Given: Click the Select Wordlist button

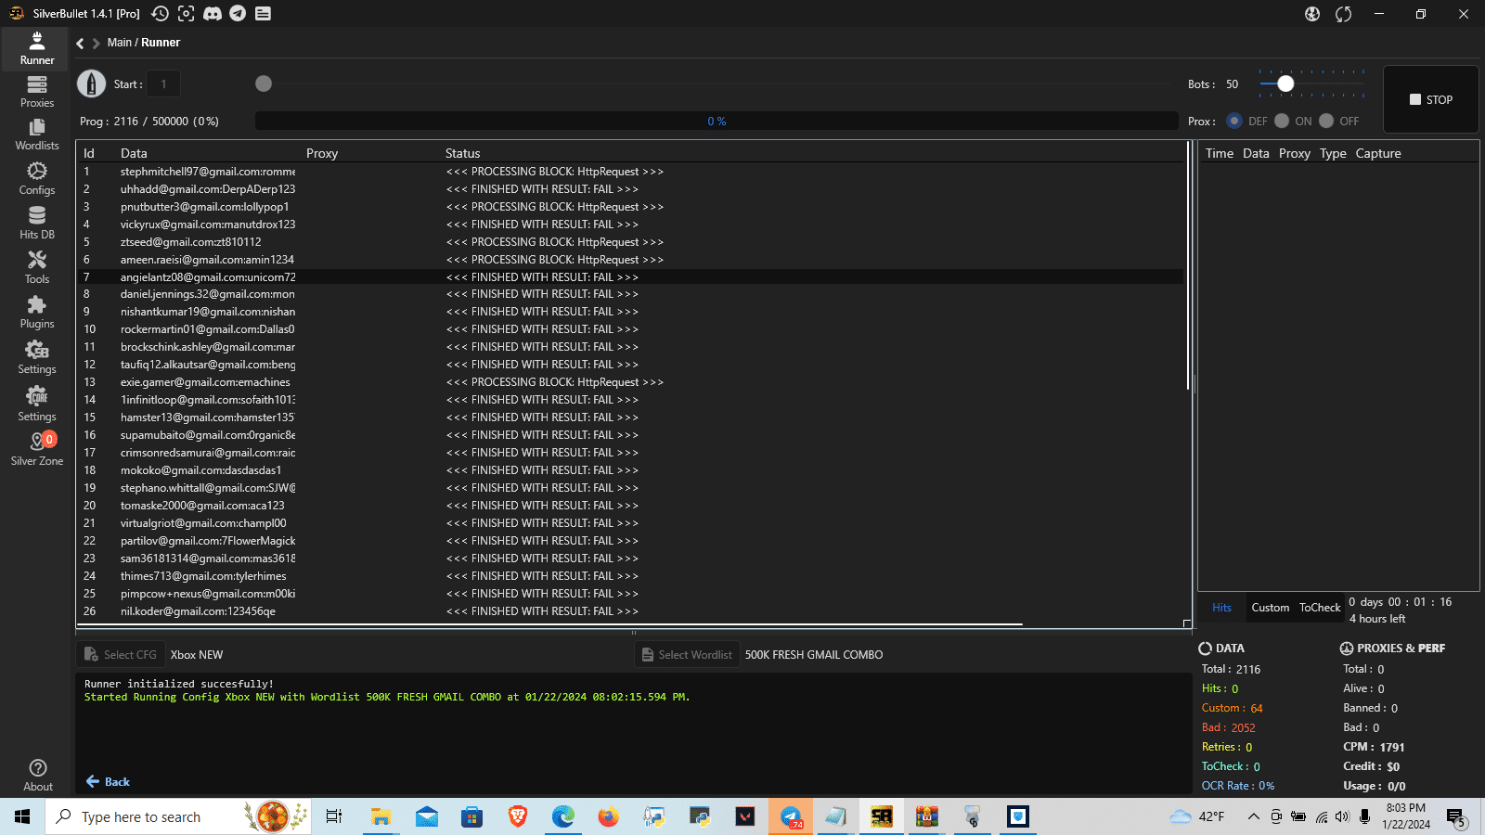Looking at the screenshot, I should (687, 655).
